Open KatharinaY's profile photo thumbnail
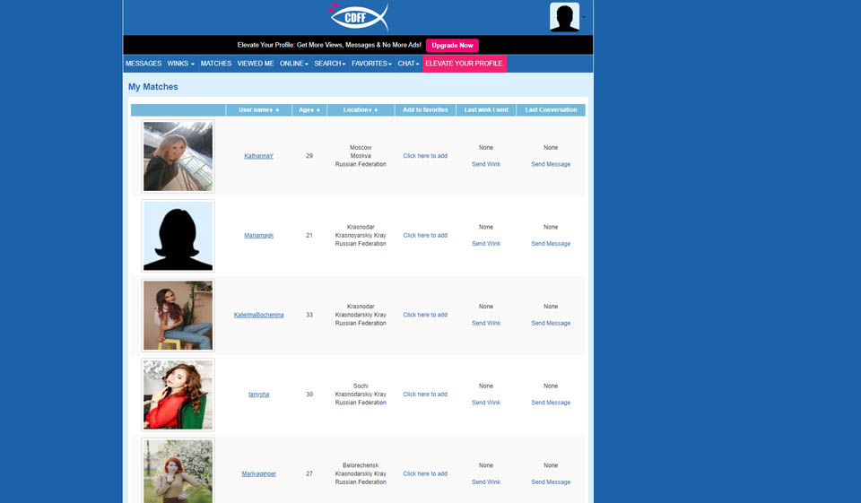Viewport: 861px width, 503px height. [178, 157]
